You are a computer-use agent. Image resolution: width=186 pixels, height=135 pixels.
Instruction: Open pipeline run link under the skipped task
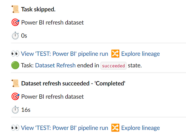tap(64, 54)
